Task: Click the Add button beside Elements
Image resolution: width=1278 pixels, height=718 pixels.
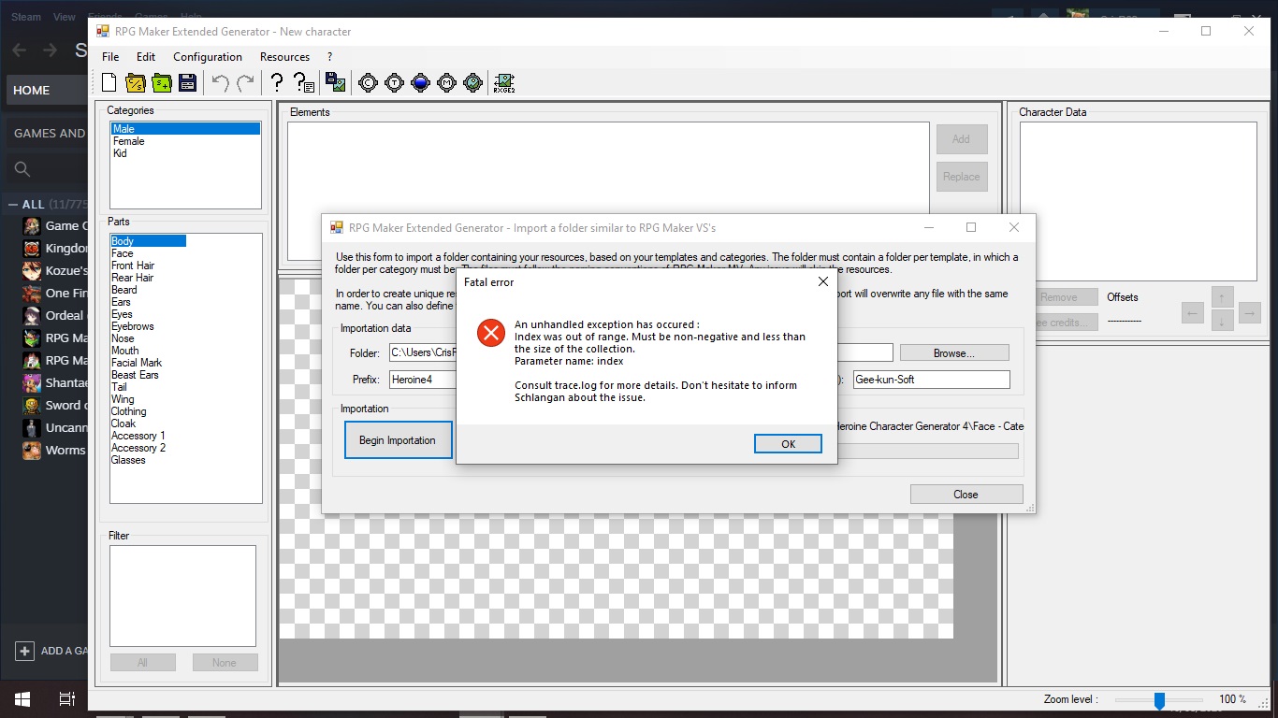Action: [961, 139]
